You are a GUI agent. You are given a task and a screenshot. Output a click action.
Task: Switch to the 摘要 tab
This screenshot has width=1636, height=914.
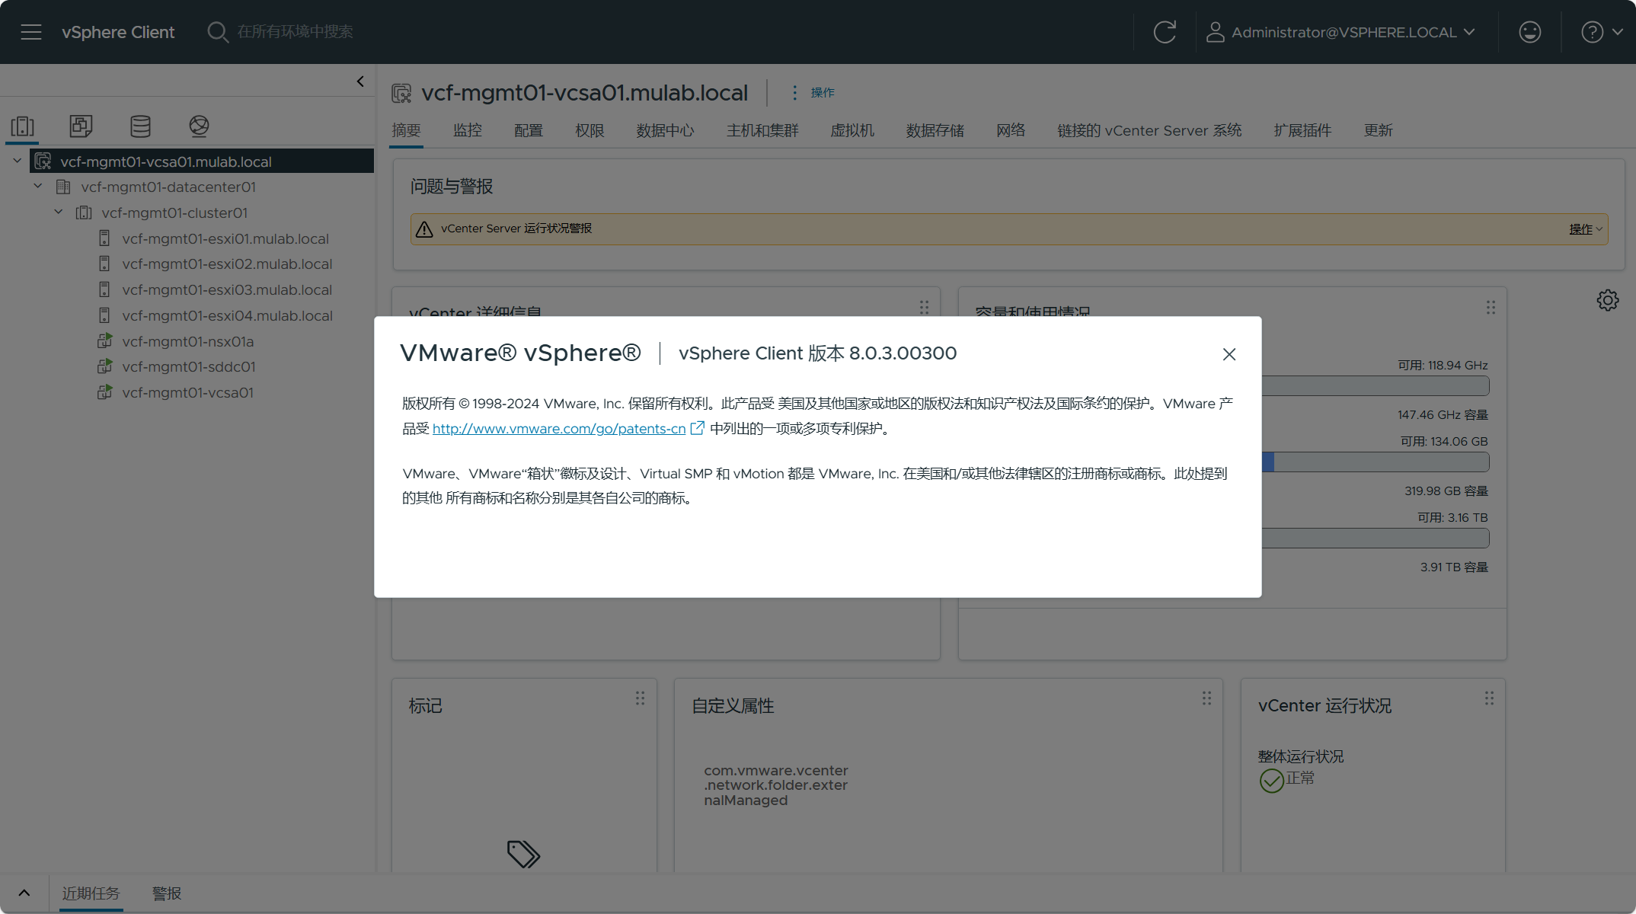point(406,130)
